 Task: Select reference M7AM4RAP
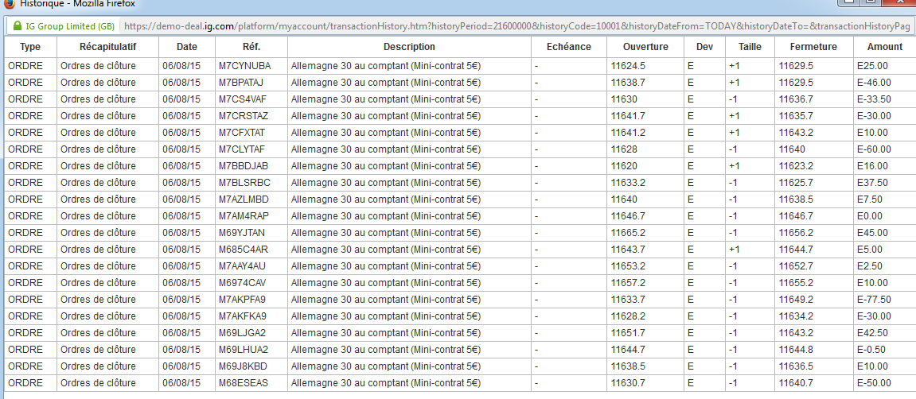pyautogui.click(x=244, y=216)
